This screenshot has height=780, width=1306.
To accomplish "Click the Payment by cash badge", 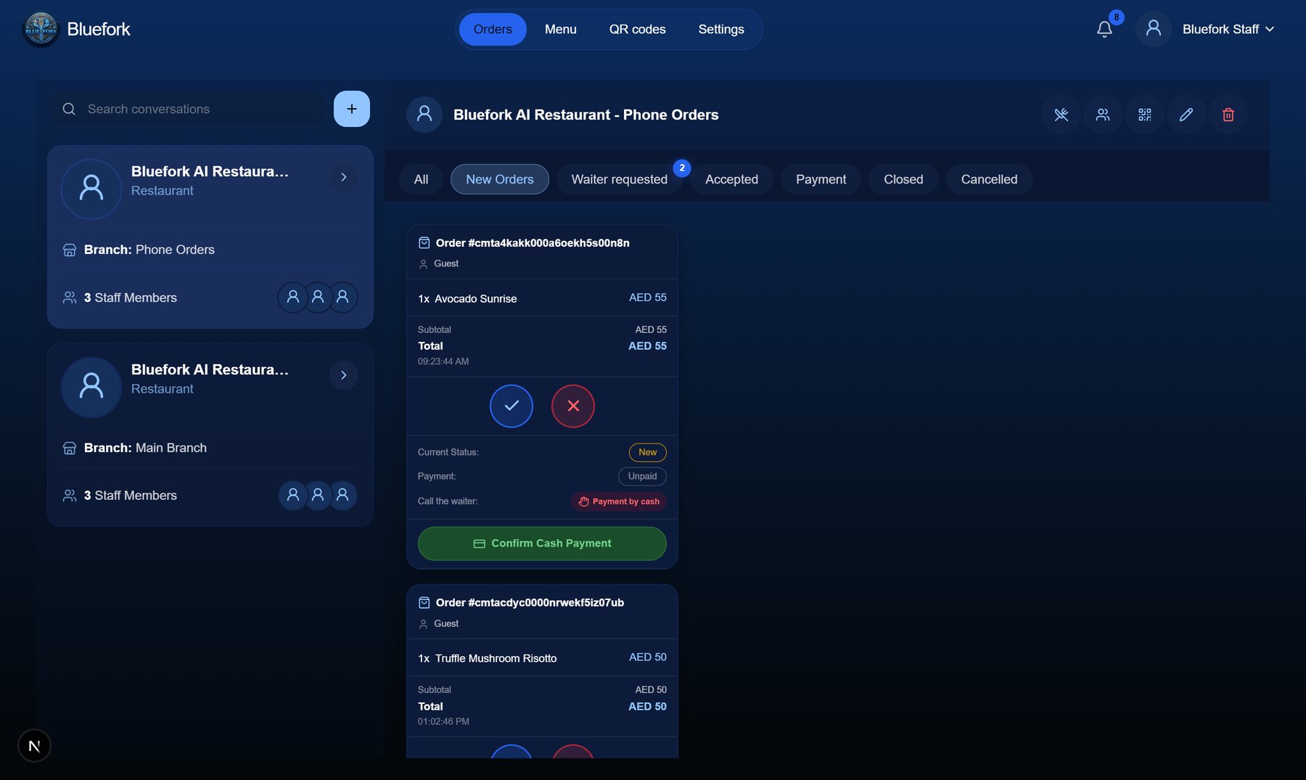I will point(619,501).
